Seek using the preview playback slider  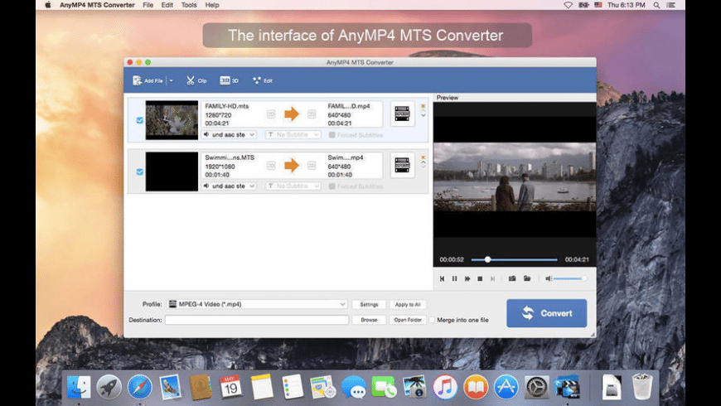coord(514,260)
